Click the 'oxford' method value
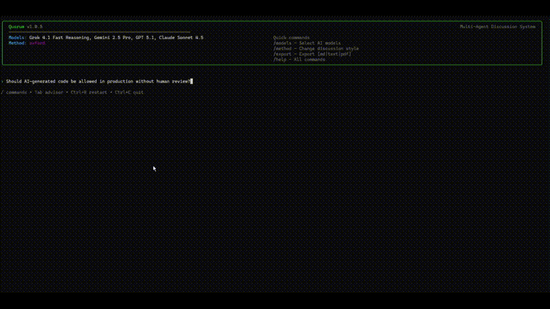550x309 pixels. click(x=37, y=43)
